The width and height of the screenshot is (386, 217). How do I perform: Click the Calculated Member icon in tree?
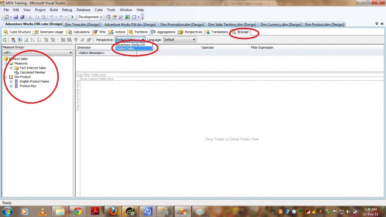click(x=16, y=72)
